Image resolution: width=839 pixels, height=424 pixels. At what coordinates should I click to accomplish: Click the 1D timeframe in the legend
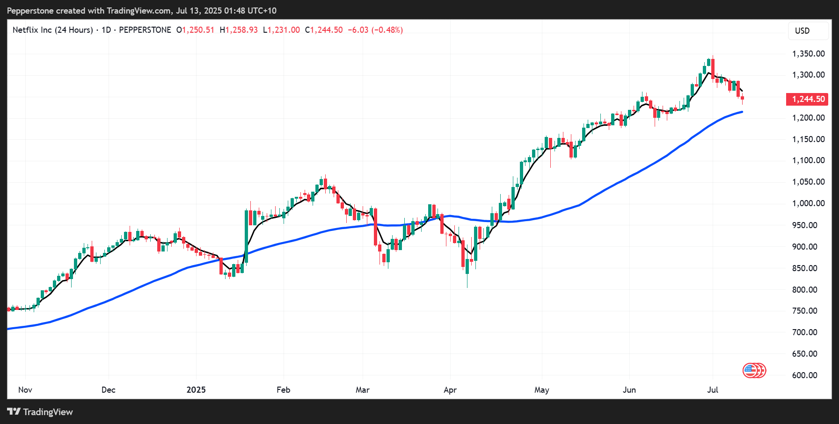(x=106, y=30)
